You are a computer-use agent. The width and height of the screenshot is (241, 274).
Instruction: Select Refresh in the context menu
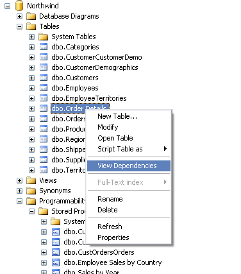click(x=129, y=227)
